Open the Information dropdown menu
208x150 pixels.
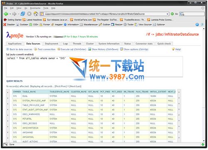coord(71,25)
